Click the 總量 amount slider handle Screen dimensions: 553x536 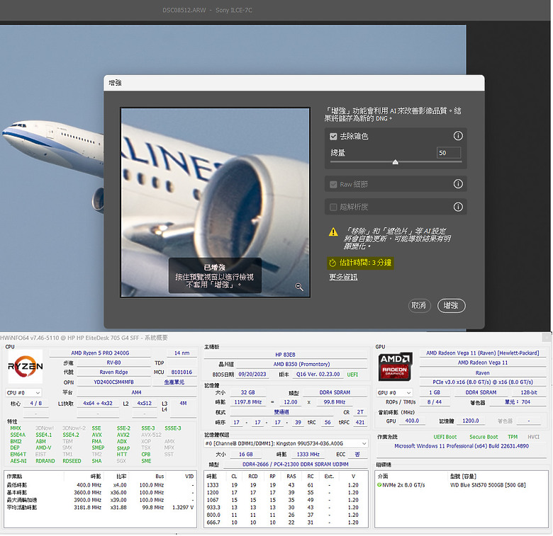coord(395,162)
